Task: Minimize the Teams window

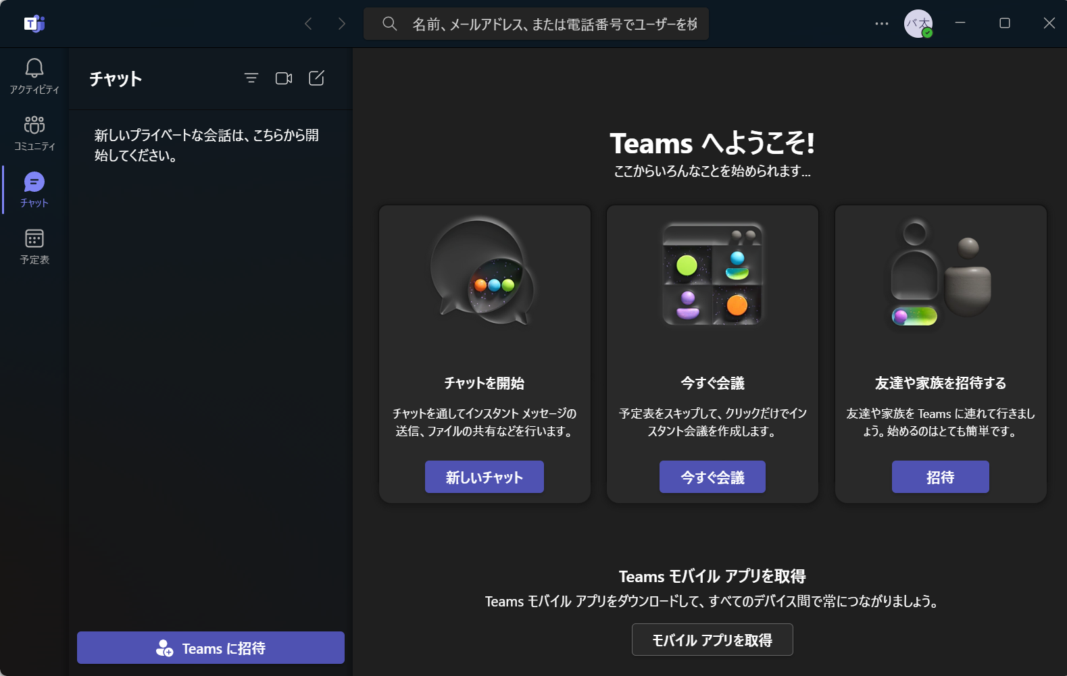Action: (x=960, y=24)
